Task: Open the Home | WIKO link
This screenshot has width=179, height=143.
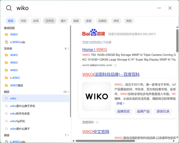Action: [x=95, y=50]
